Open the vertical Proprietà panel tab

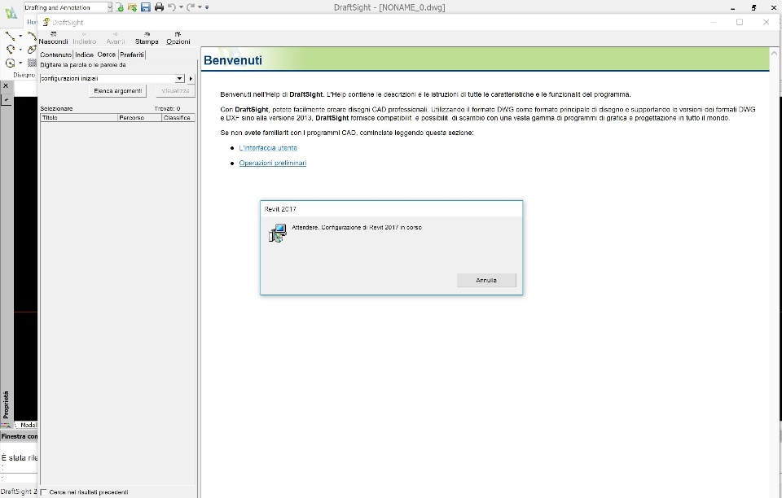point(6,404)
